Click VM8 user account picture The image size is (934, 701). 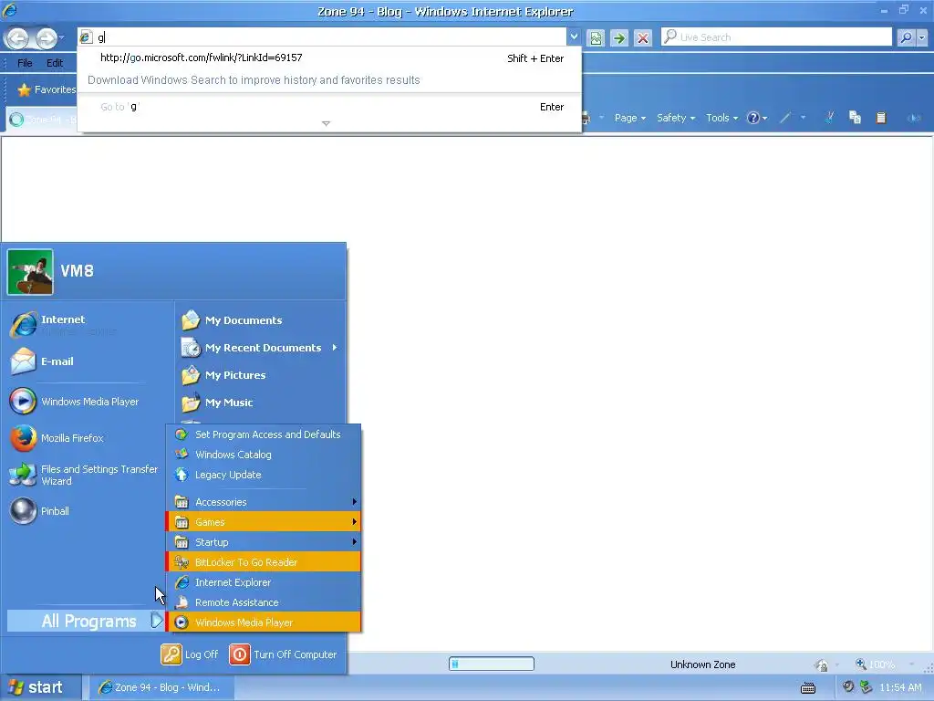click(30, 272)
